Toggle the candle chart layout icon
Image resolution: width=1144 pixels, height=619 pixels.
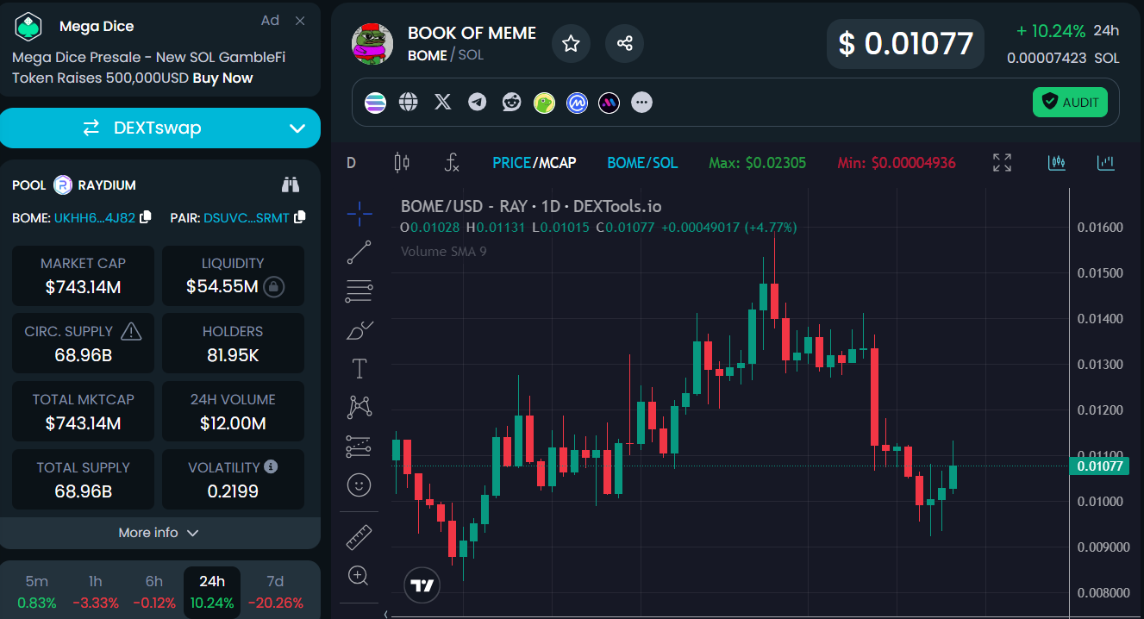point(1057,162)
